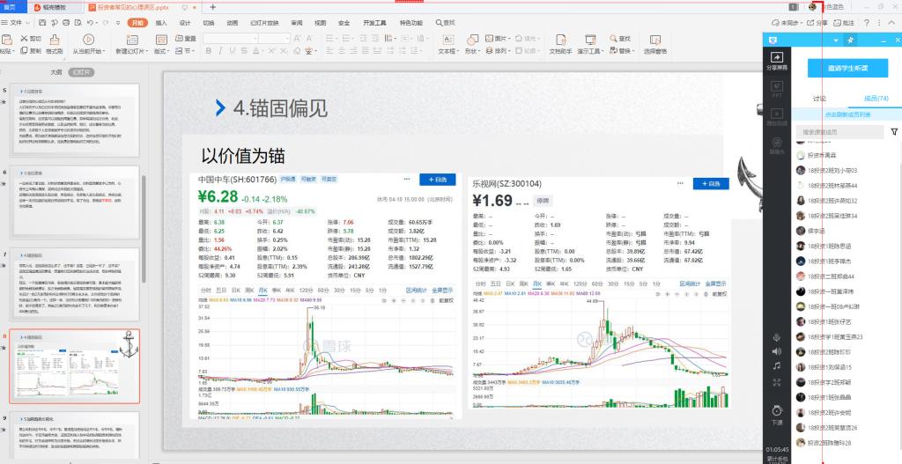
Task: Toggle Italic formatting button
Action: coord(219,51)
